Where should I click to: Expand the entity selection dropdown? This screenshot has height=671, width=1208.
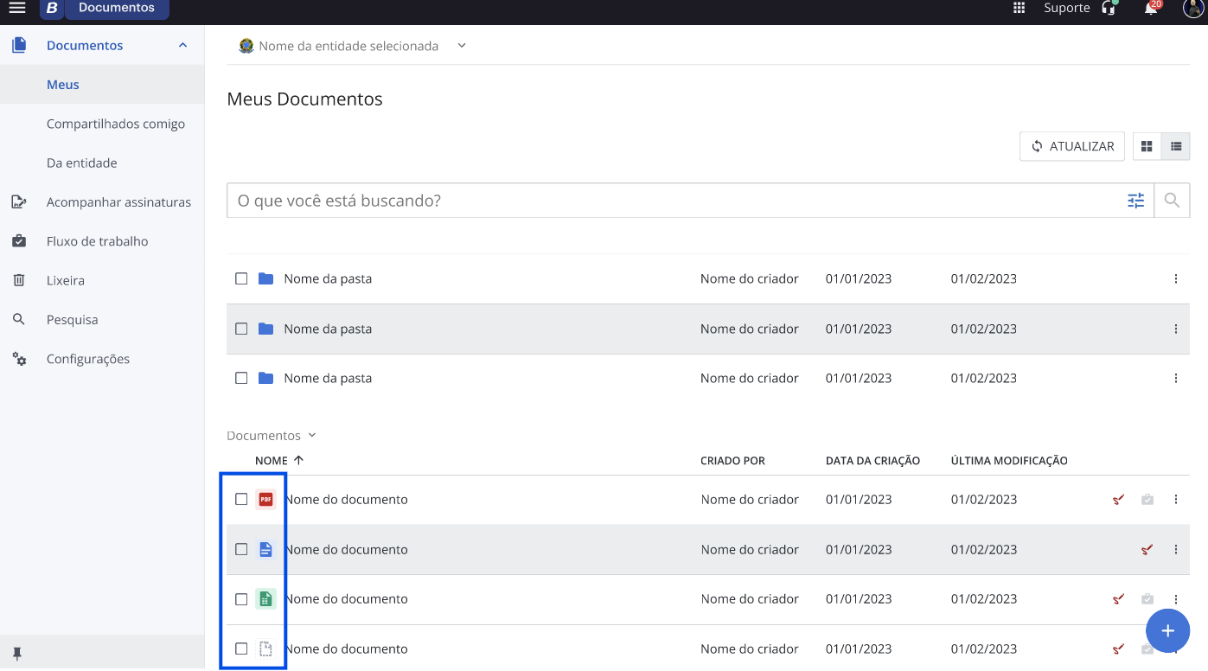point(462,46)
